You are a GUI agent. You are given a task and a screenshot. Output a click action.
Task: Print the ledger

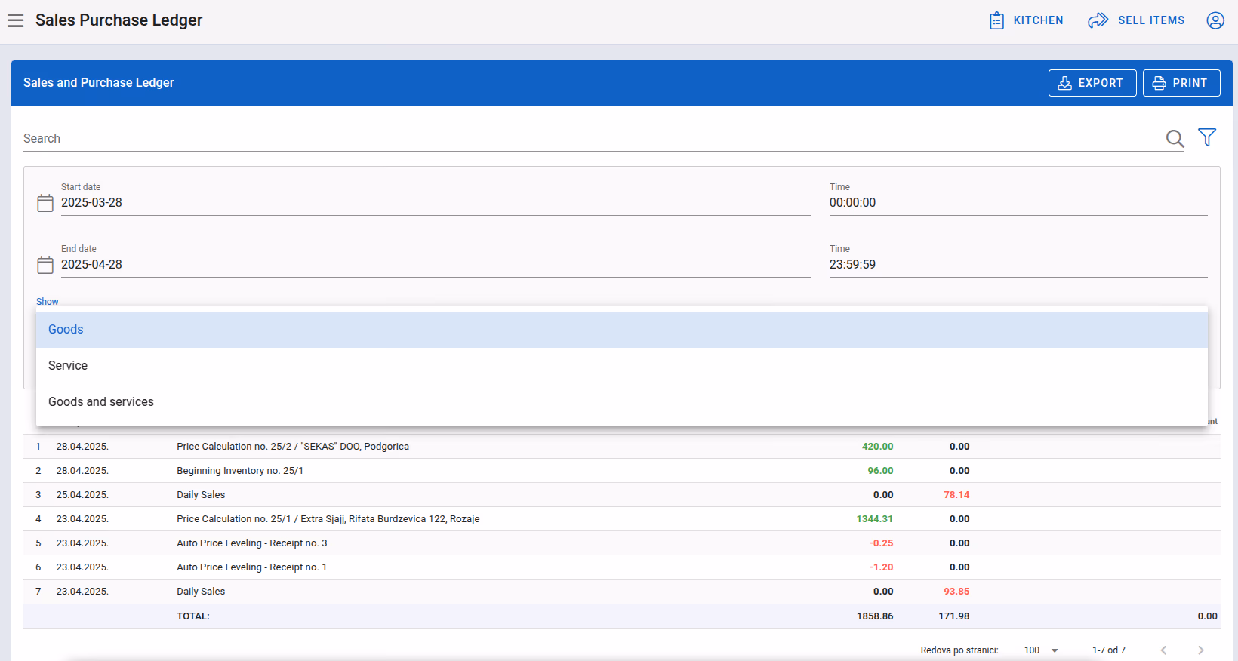click(x=1181, y=83)
